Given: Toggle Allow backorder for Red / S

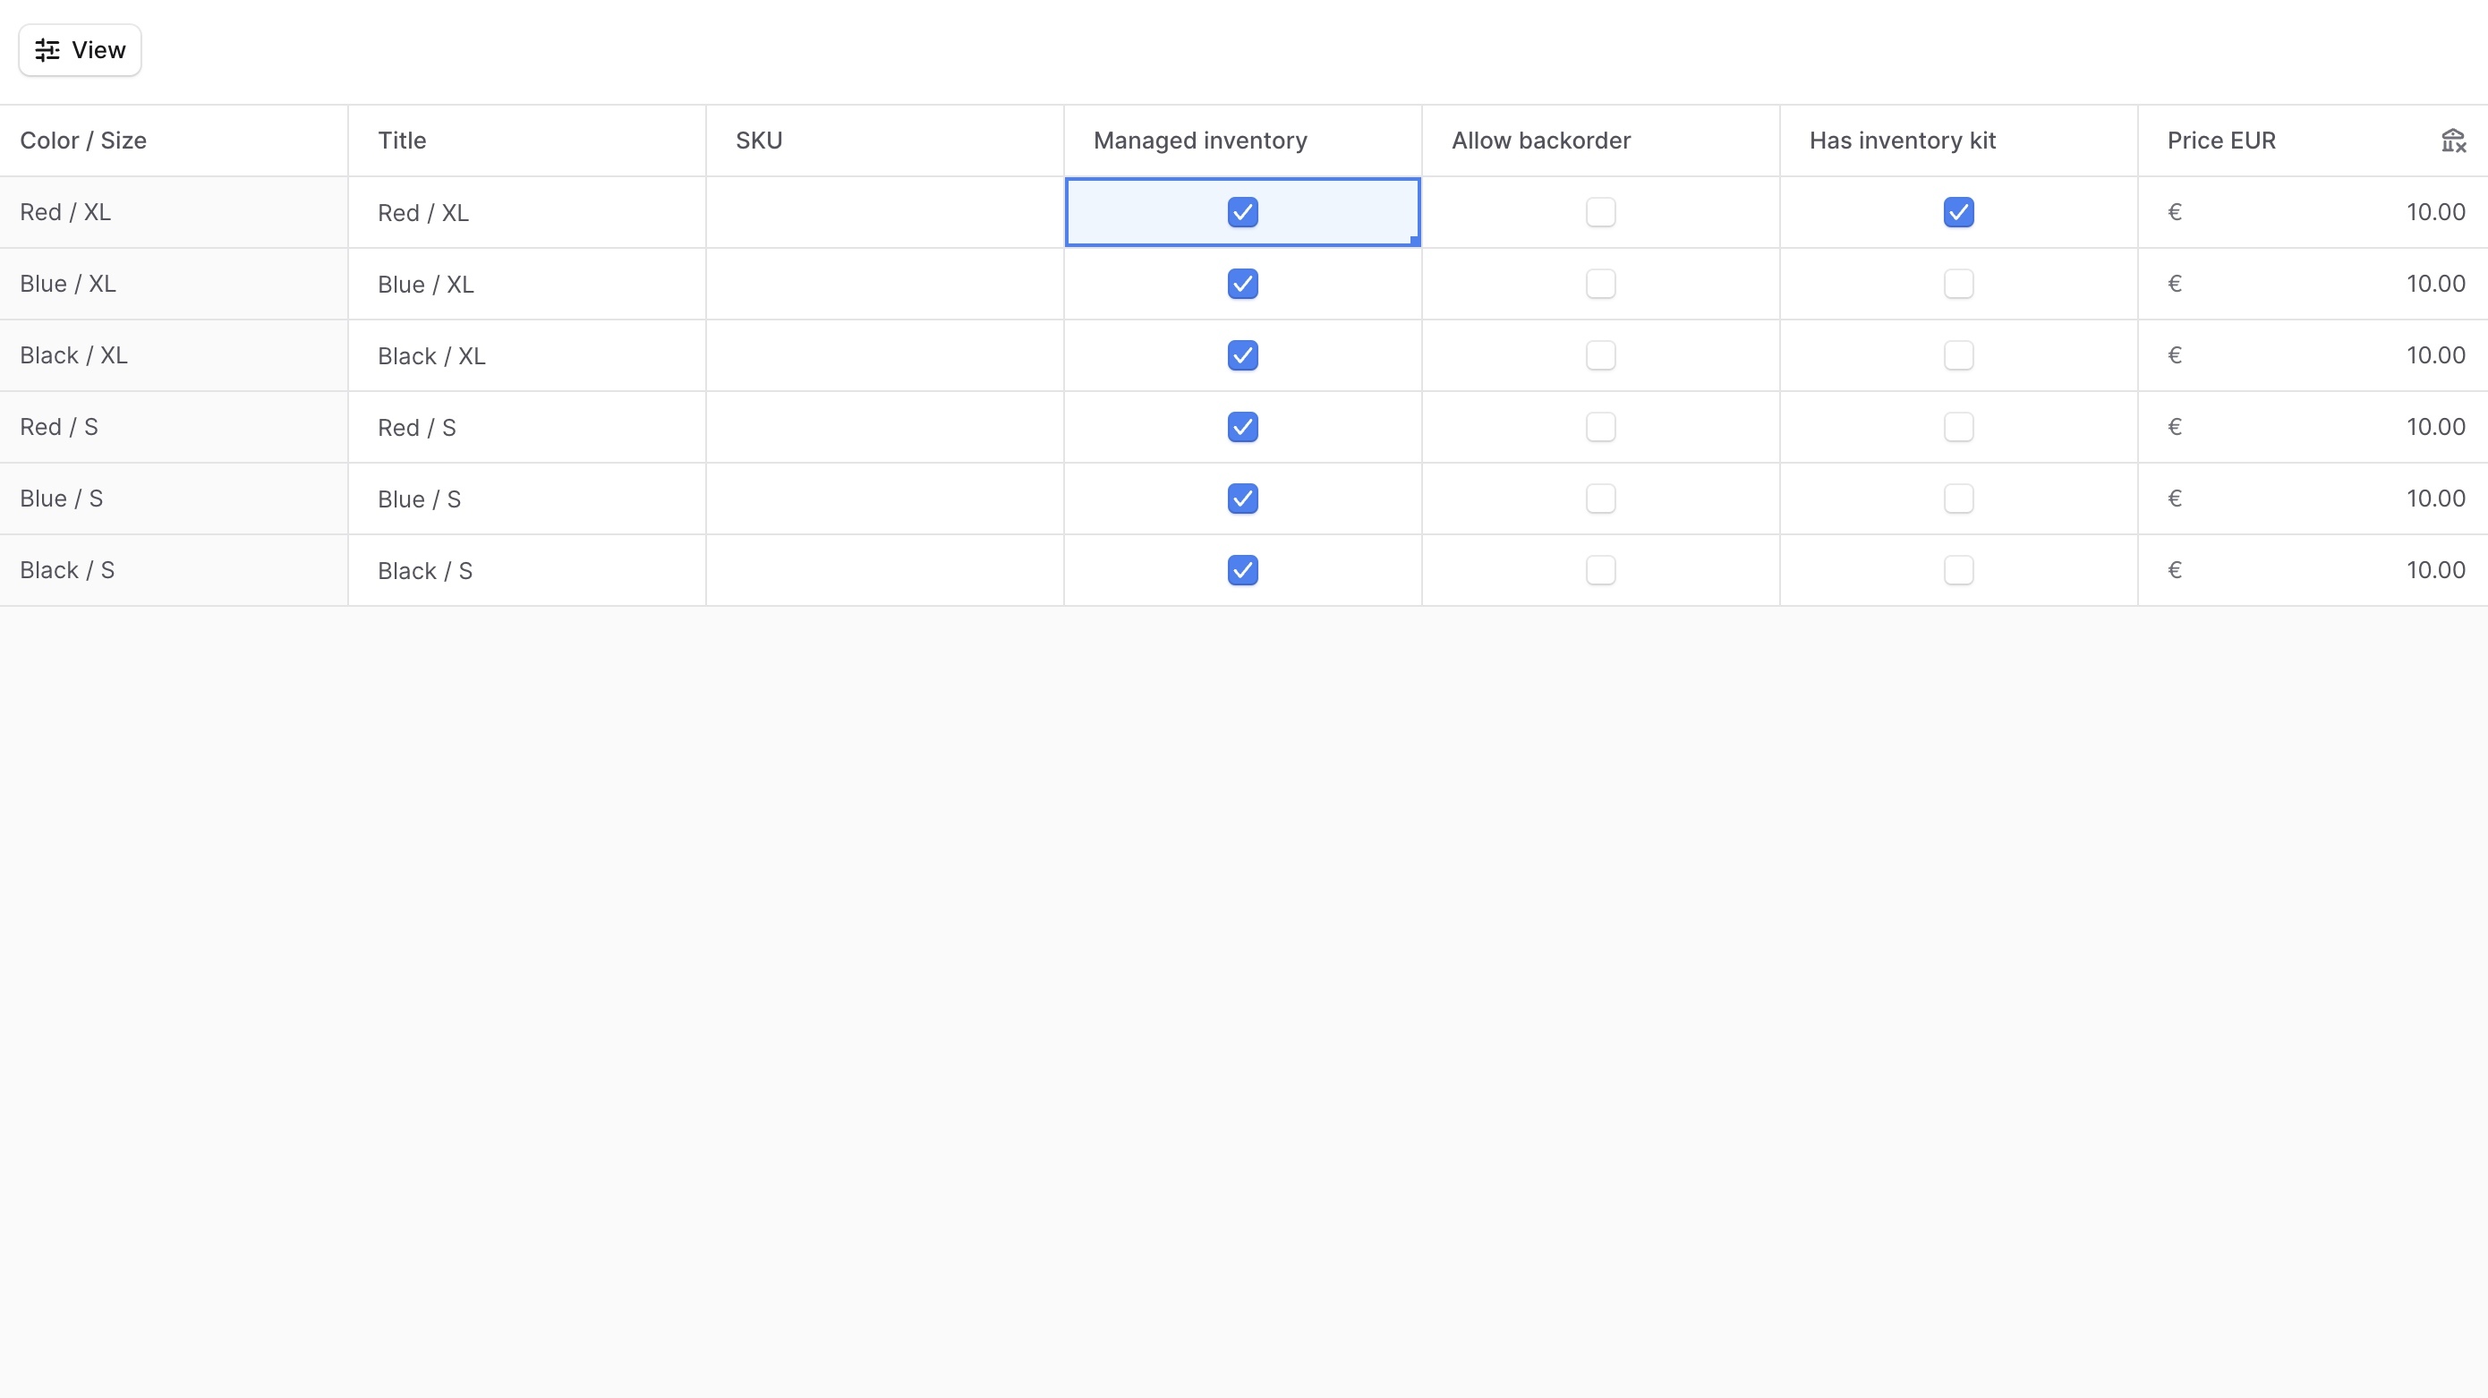Looking at the screenshot, I should tap(1600, 426).
